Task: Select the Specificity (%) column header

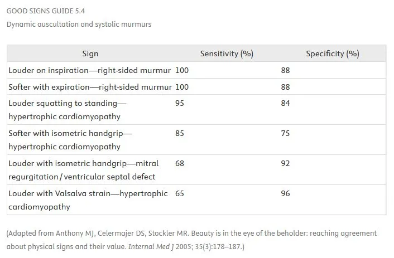Action: 333,53
